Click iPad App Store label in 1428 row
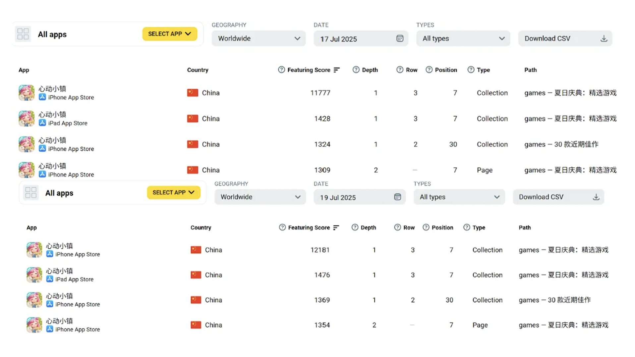 pyautogui.click(x=68, y=123)
